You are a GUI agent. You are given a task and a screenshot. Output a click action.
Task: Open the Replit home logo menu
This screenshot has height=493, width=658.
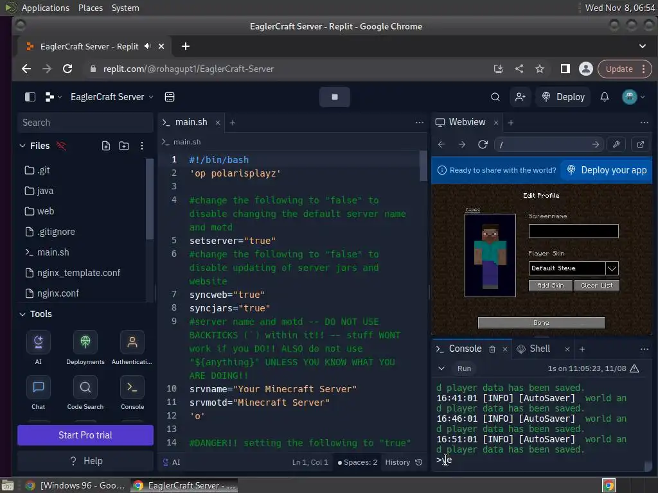53,97
